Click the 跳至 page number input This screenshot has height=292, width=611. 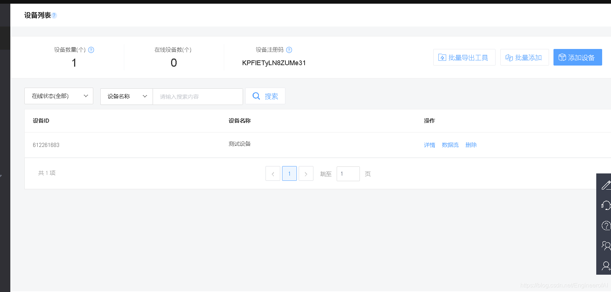(348, 174)
